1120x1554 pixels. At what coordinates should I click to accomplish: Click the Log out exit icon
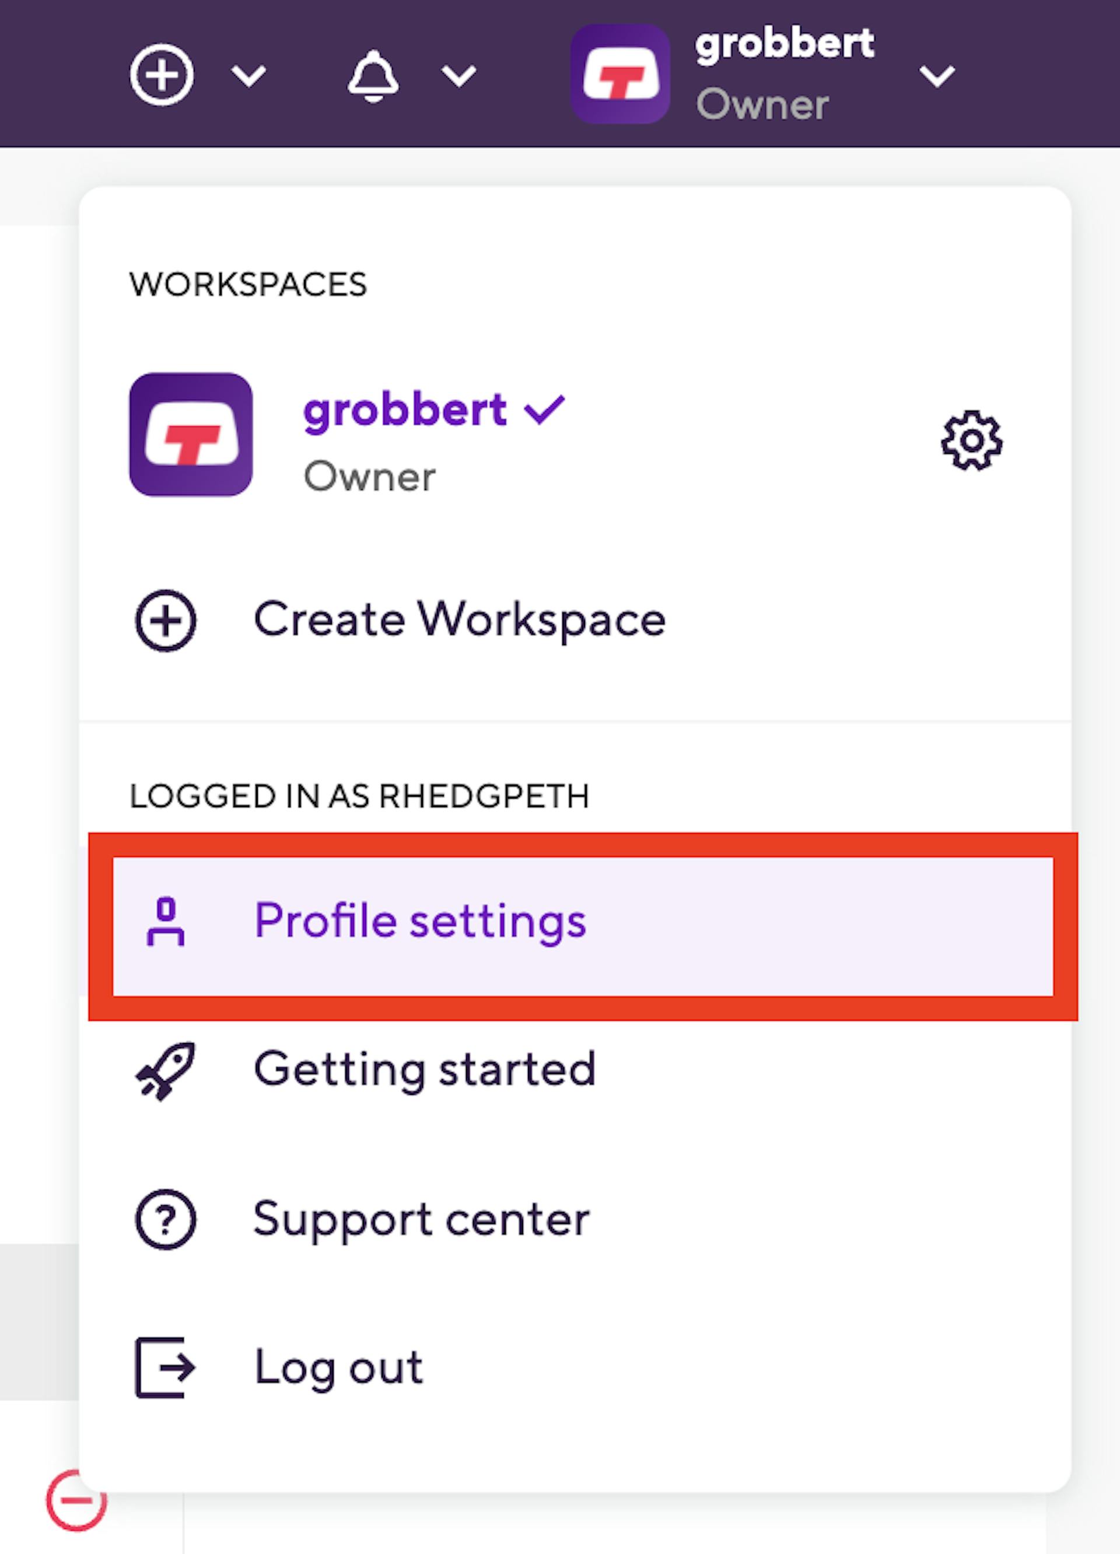(x=164, y=1368)
